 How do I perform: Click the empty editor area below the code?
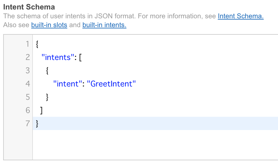point(155,145)
